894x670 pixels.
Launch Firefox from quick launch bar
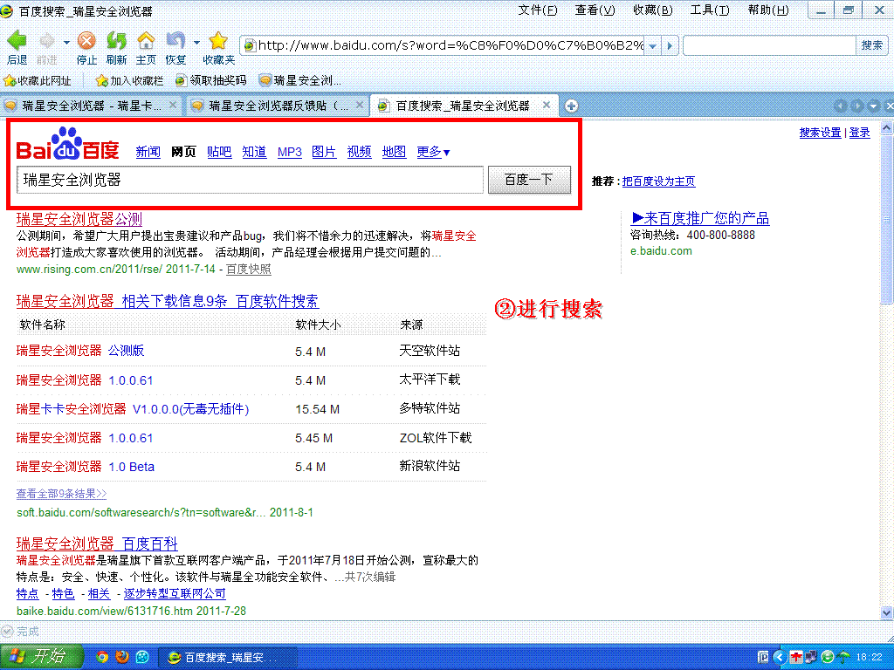click(x=122, y=657)
